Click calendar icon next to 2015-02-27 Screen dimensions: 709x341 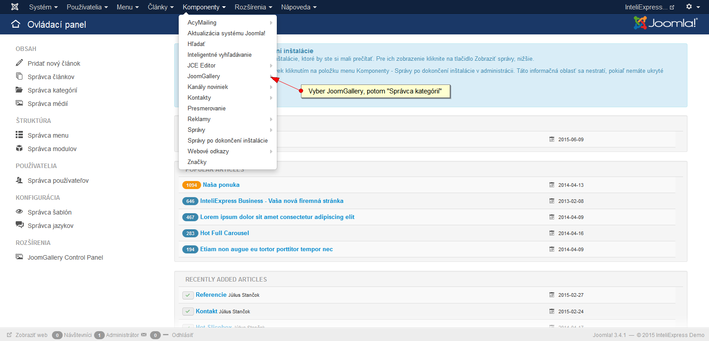point(552,295)
